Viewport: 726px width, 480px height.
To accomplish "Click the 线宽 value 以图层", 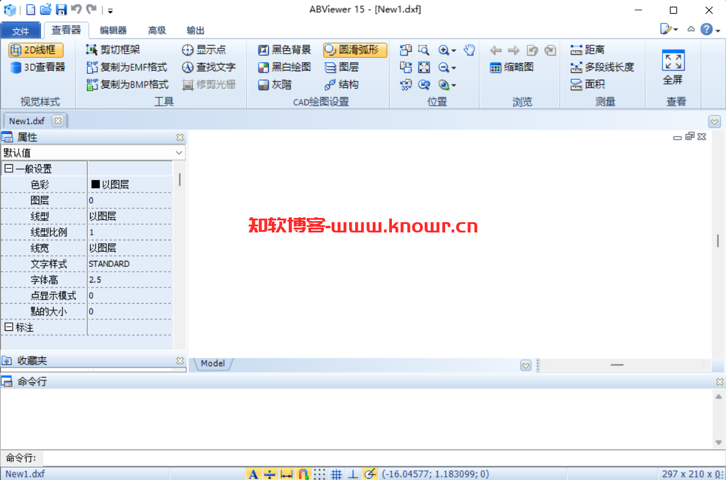I will [x=103, y=248].
